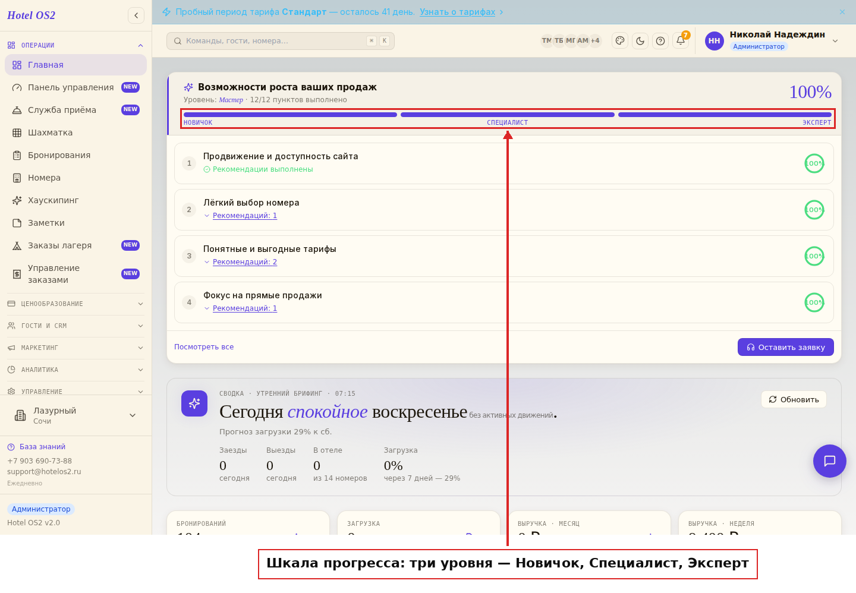Click the 100% circle for Продвижение и доступность
Viewport: 856px width, 593px height.
pyautogui.click(x=814, y=163)
